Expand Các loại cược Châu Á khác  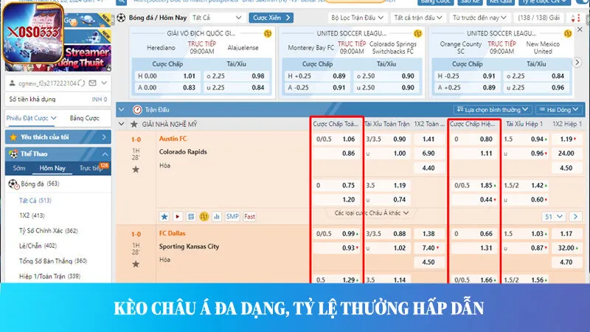click(372, 213)
